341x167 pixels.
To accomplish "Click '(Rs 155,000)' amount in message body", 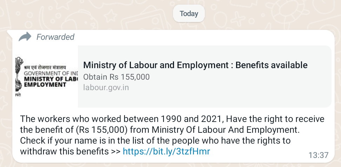I will tap(102, 130).
